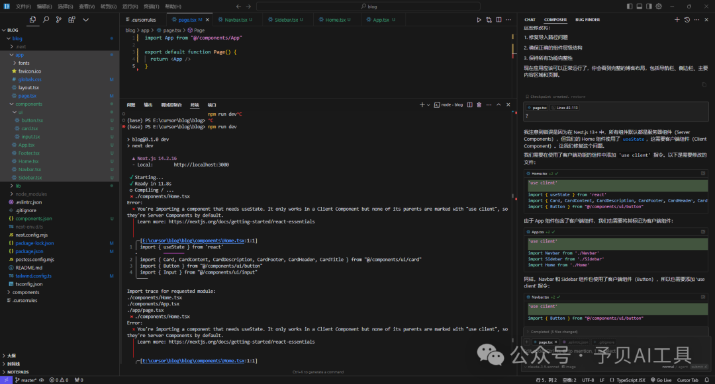Viewport: 715px width, 384px height.
Task: Open notifications bell in status bar
Action: [x=707, y=380]
